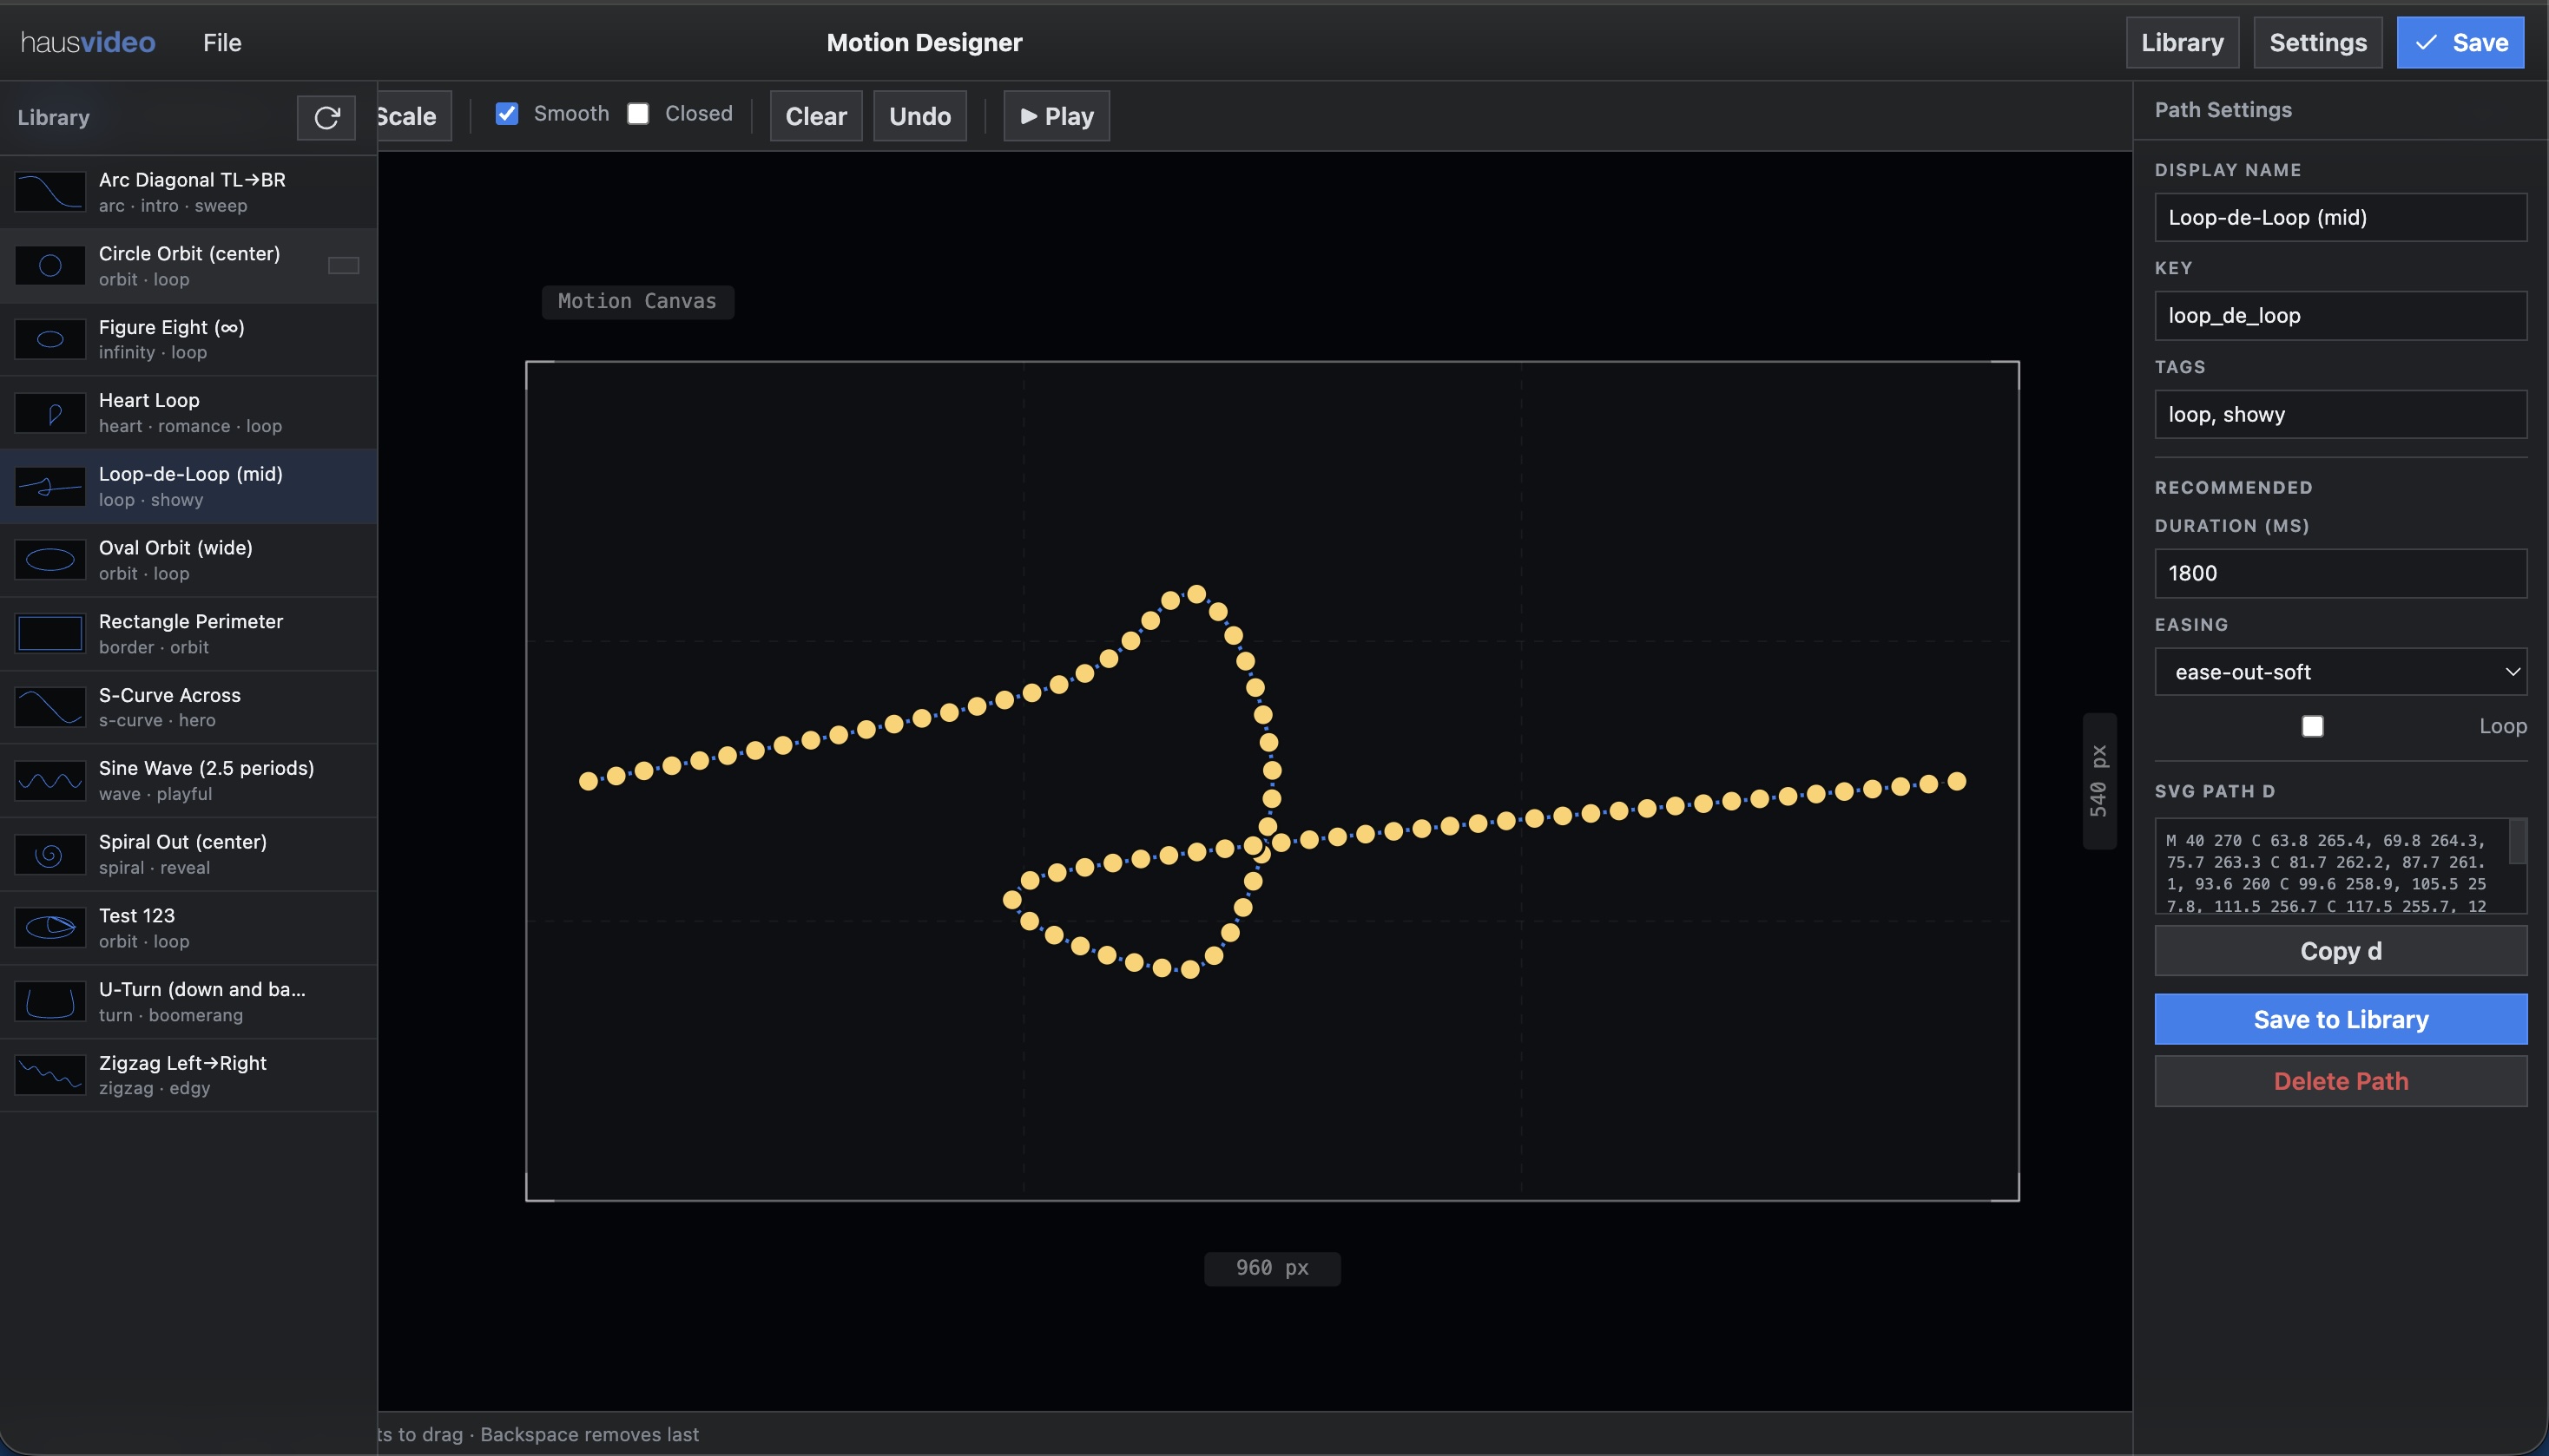Select the U-Turn (down and ba... row title
This screenshot has height=1456, width=2549.
pos(202,990)
